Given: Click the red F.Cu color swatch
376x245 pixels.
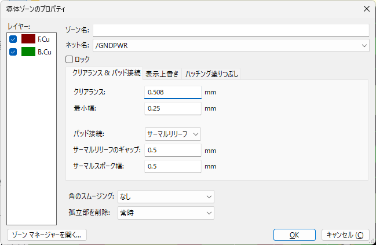Looking at the screenshot, I should [28, 39].
